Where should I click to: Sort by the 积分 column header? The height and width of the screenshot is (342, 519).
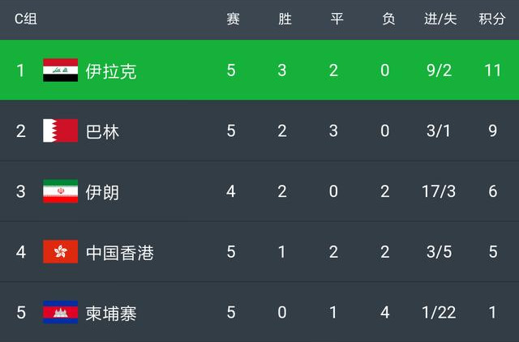pos(492,19)
